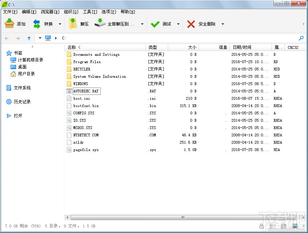
Task: Open the dropdown arrow next to 测试
Action: click(178, 24)
